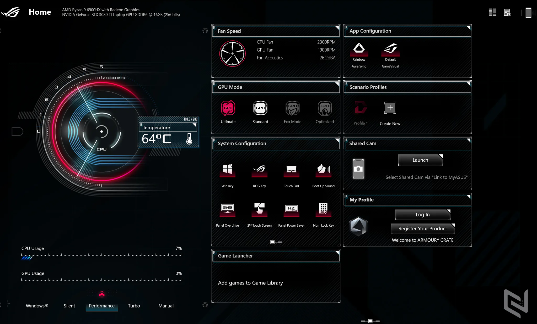
Task: Click the device phone icon in header
Action: [528, 13]
